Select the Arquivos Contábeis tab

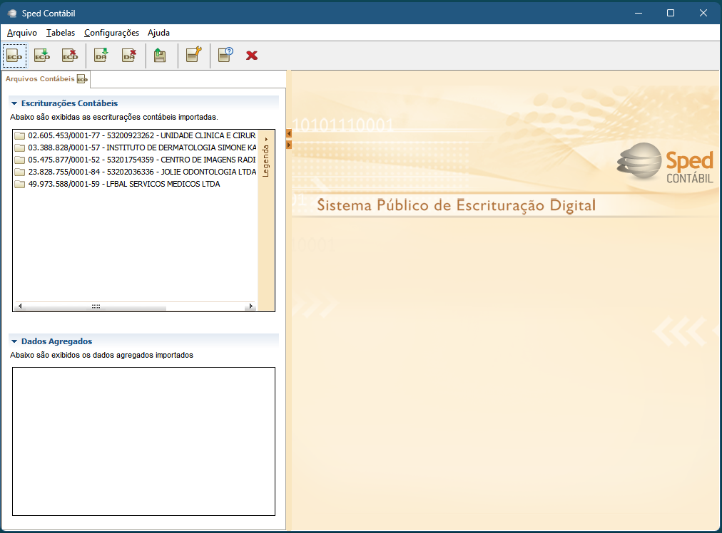[46, 79]
